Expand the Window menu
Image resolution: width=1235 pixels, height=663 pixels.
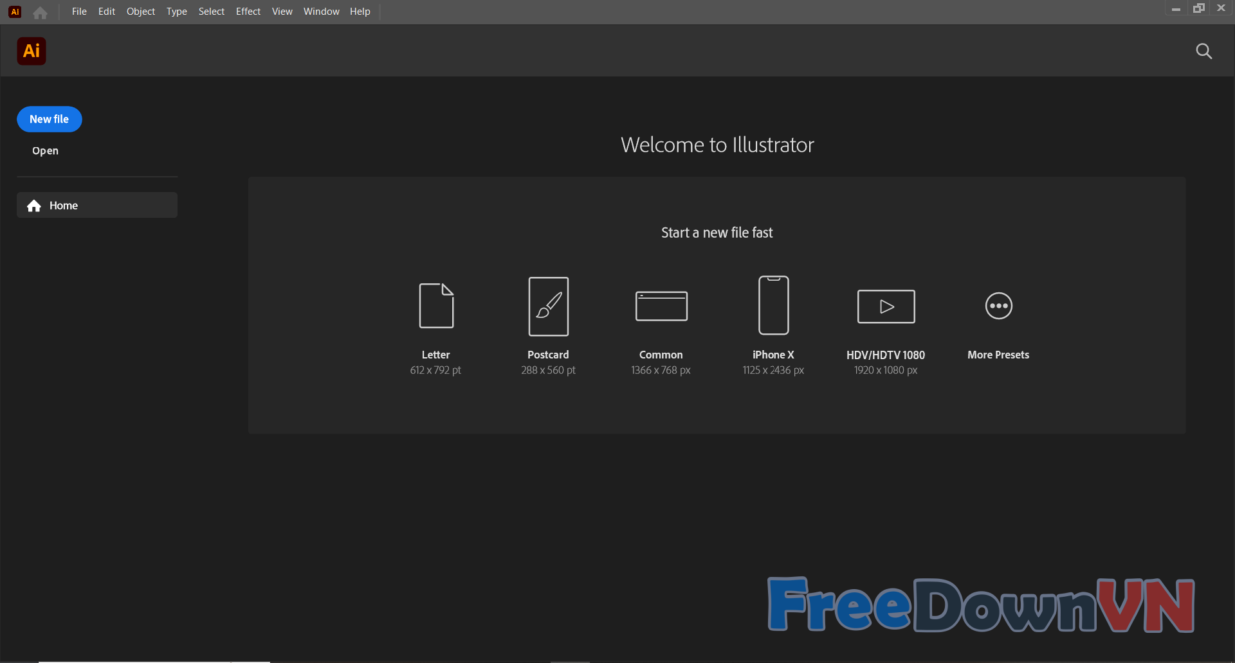point(322,12)
